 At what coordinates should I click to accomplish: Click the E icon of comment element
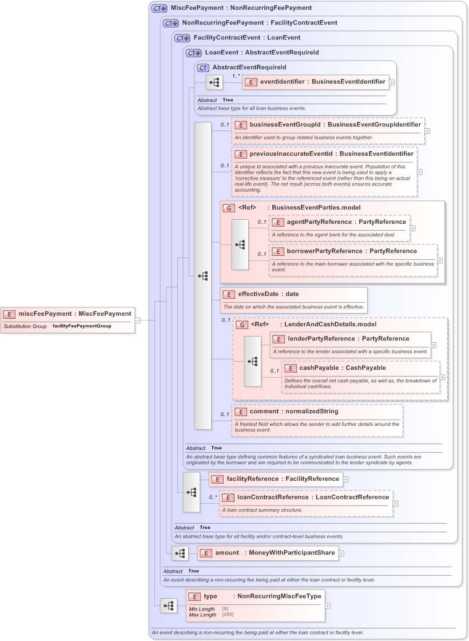(x=241, y=411)
